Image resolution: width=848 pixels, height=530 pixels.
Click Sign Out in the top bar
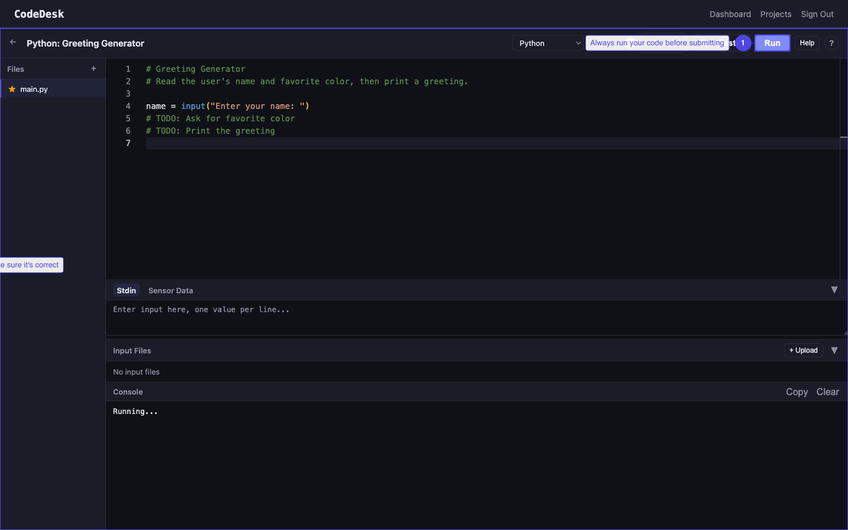(817, 13)
